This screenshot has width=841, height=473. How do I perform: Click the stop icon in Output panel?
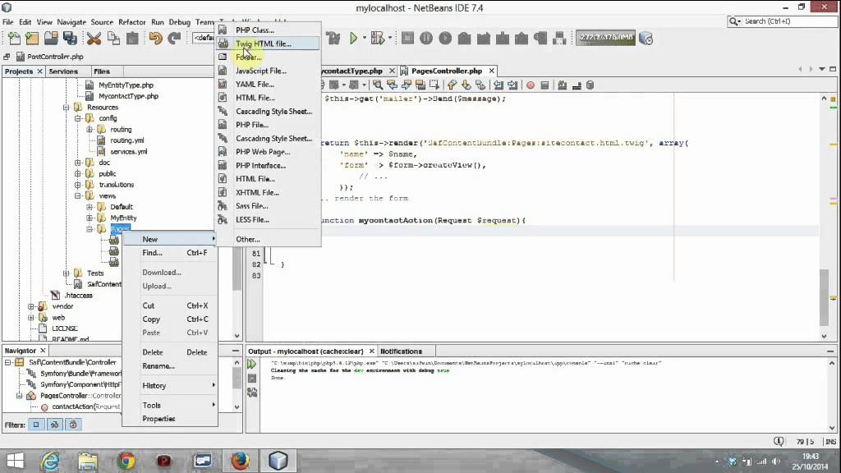coord(251,379)
